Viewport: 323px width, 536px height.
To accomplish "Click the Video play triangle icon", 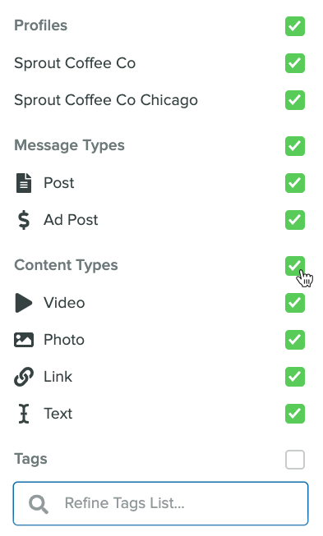I will click(x=24, y=303).
